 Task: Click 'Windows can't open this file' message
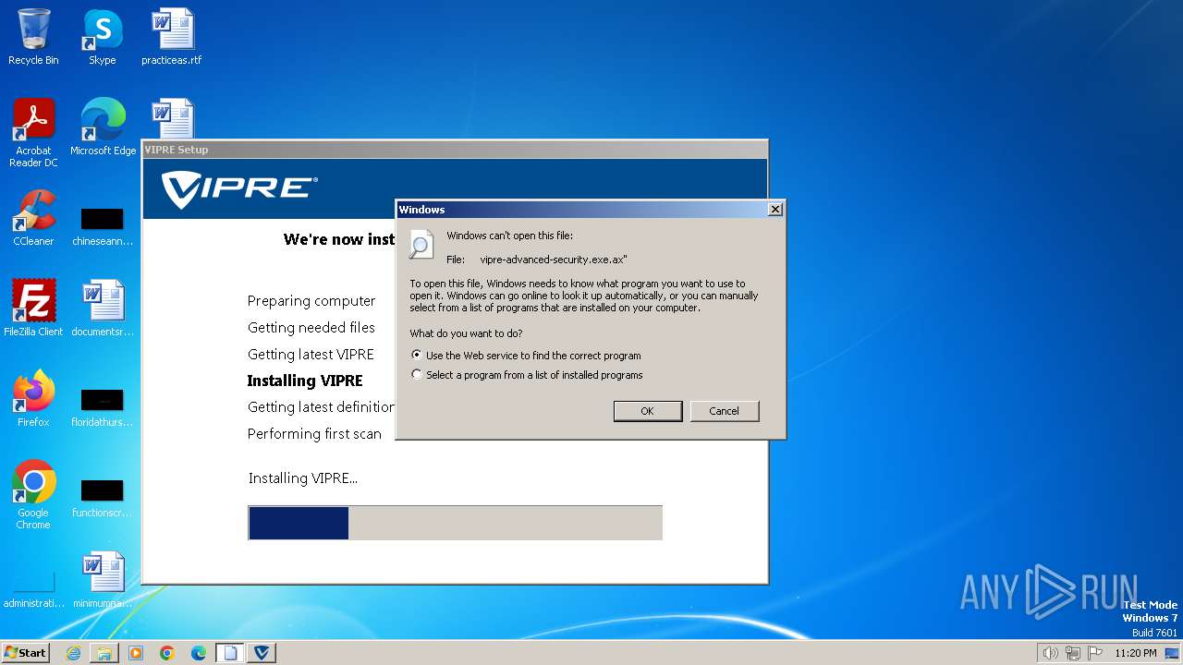click(509, 236)
